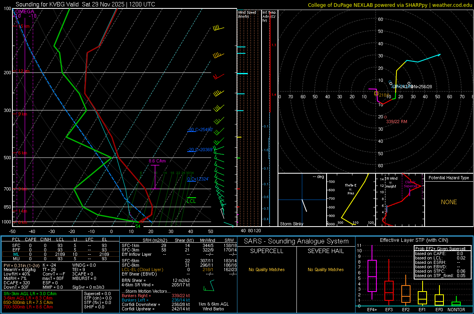Viewport: 474px width, 314px height.
Task: Click the 'Storm Slinky' panel label
Action: [x=291, y=224]
